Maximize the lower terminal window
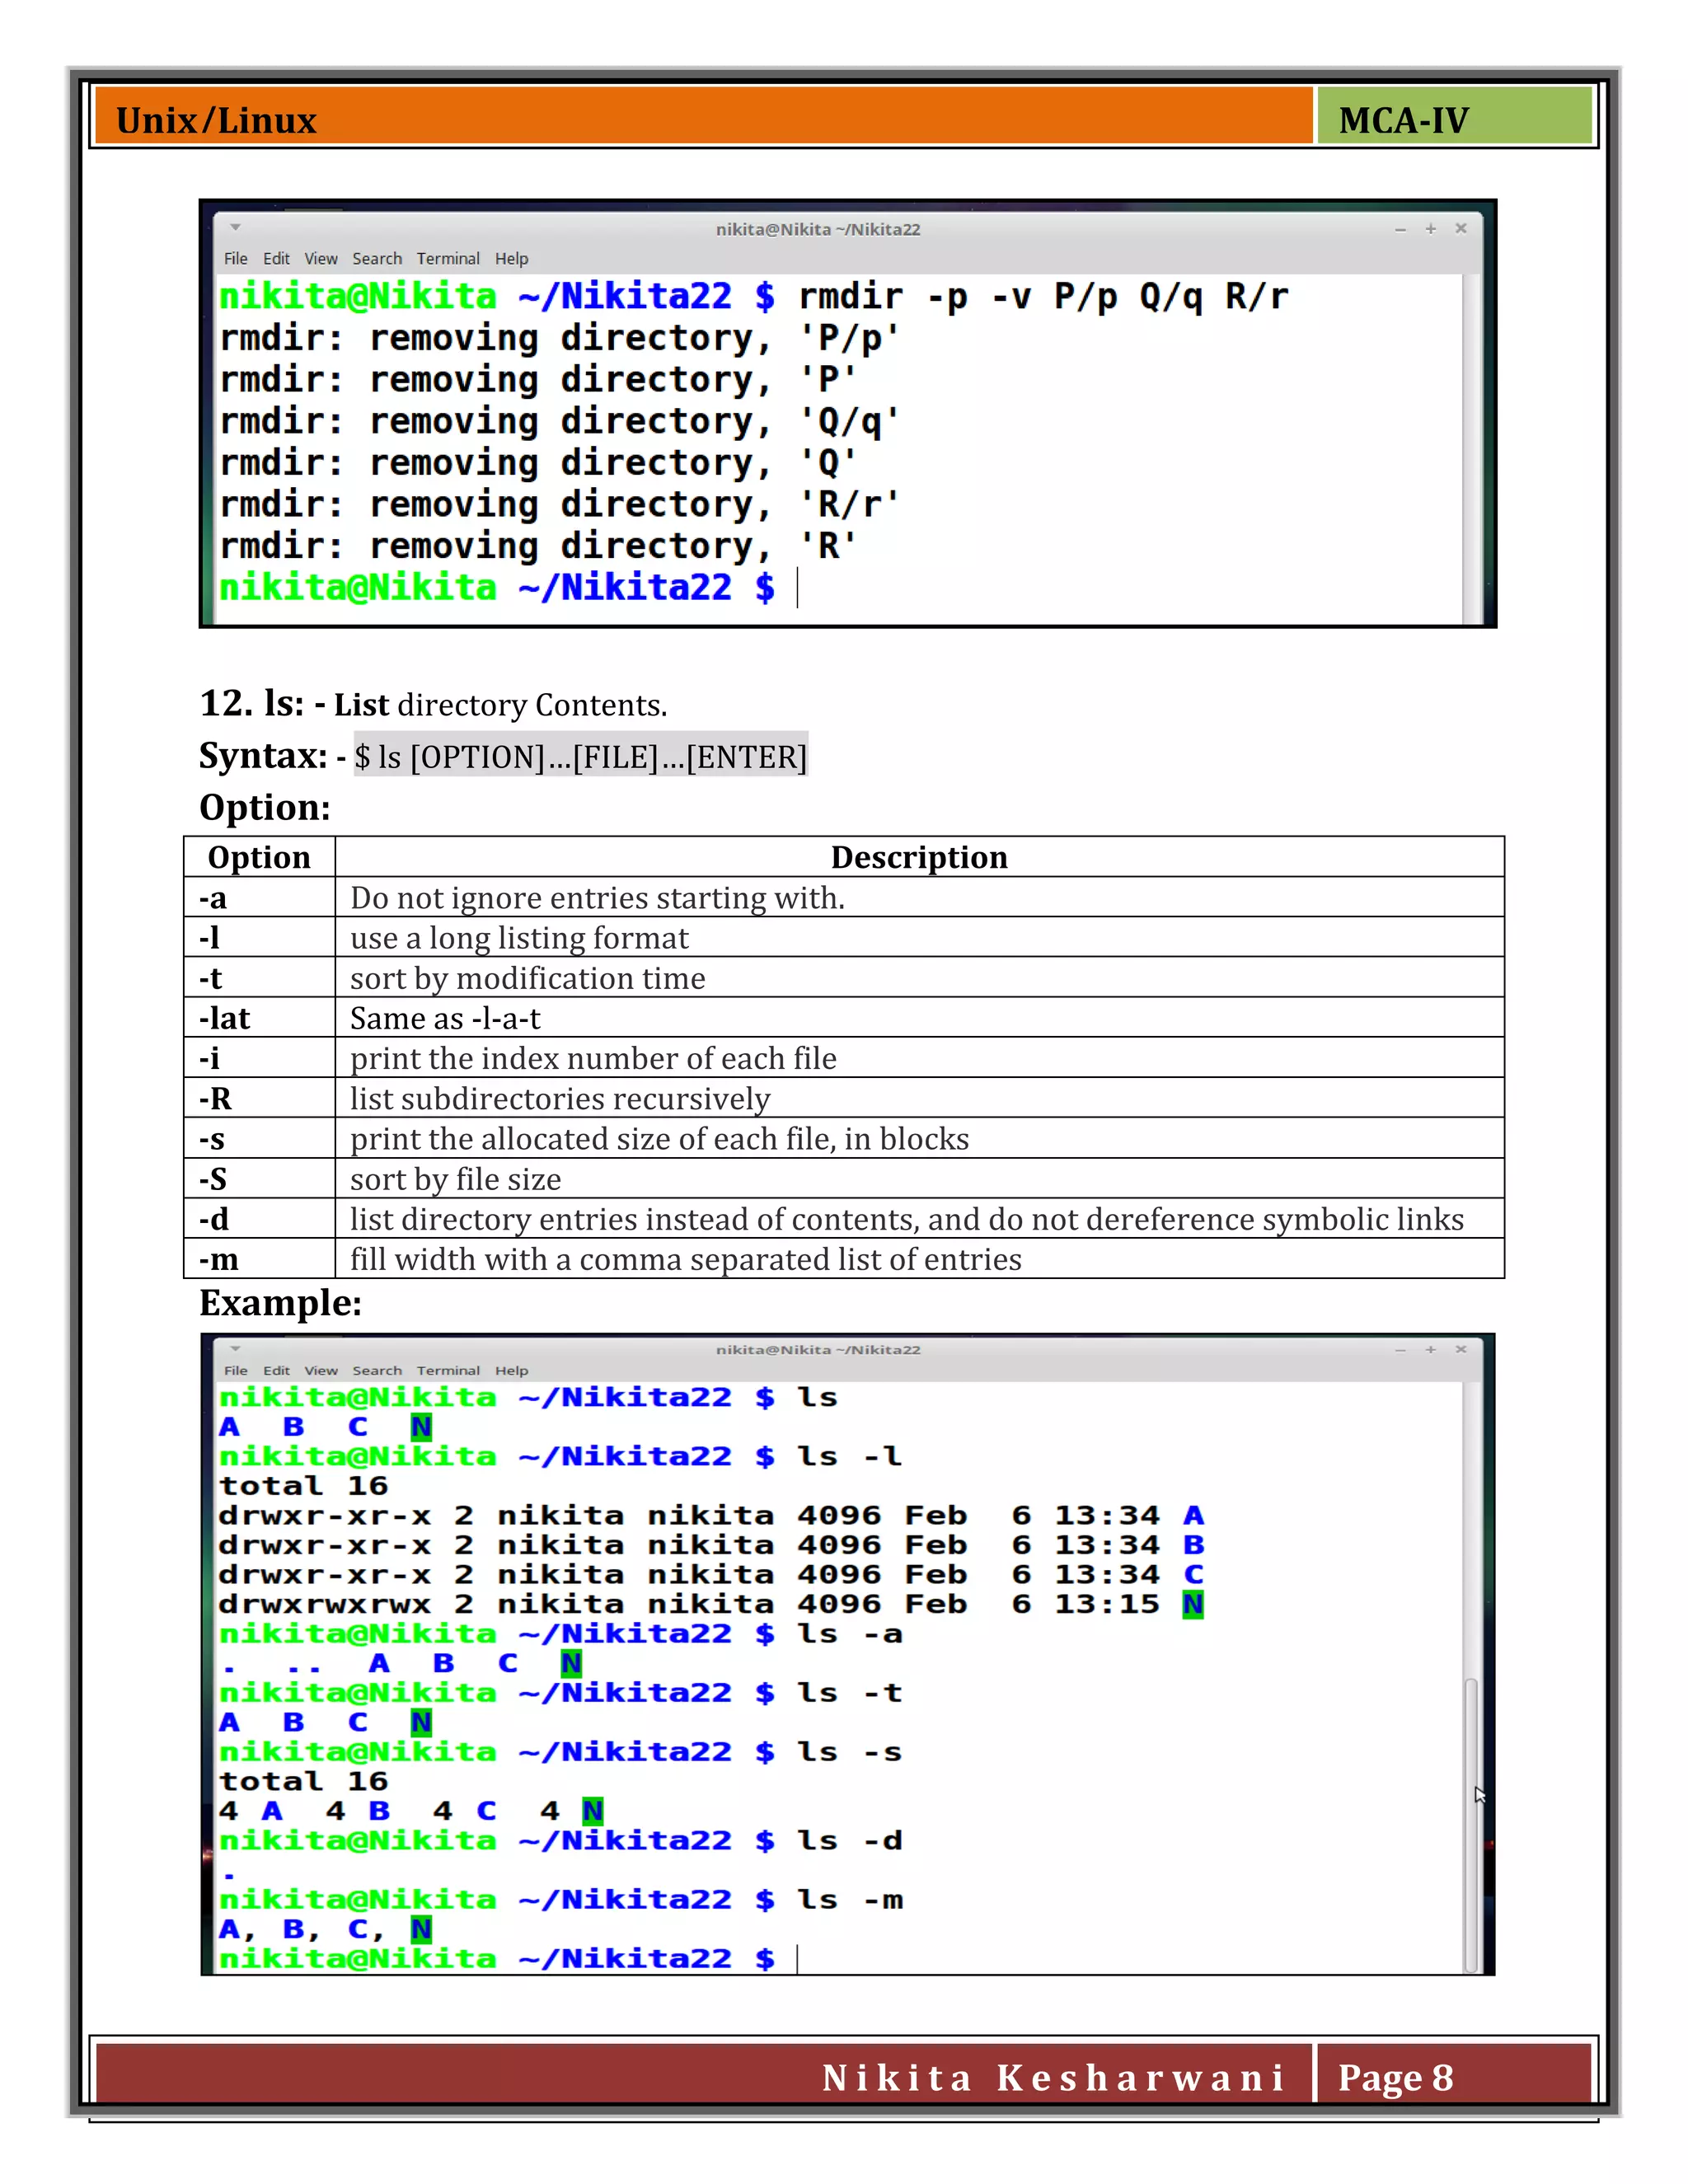This screenshot has width=1688, height=2184. (1430, 1349)
